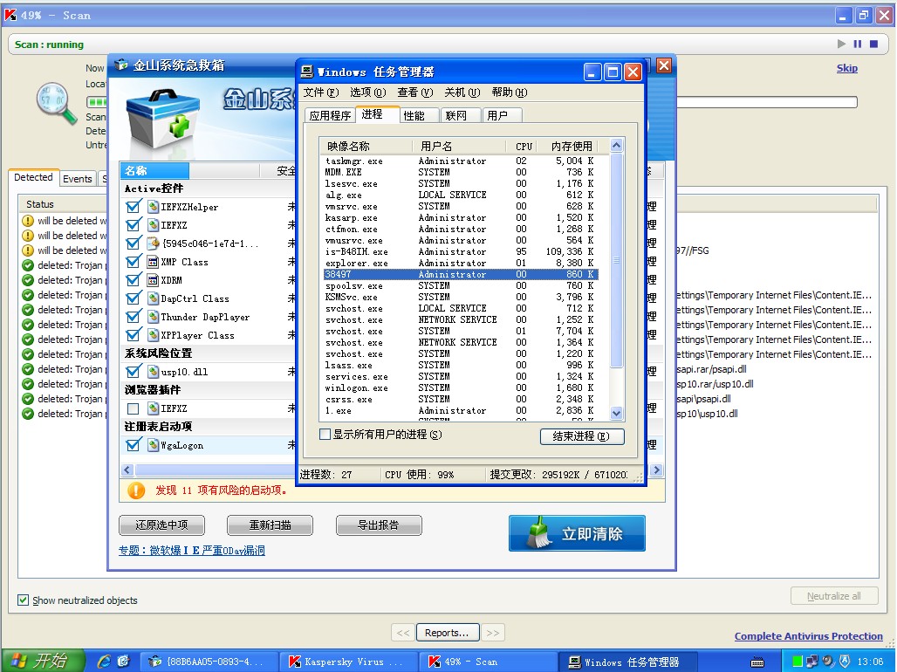The width and height of the screenshot is (897, 672).
Task: Switch to the 应用程序 tab
Action: 330,115
